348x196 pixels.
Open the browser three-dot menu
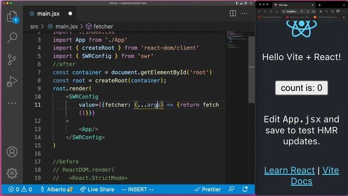pyautogui.click(x=344, y=11)
